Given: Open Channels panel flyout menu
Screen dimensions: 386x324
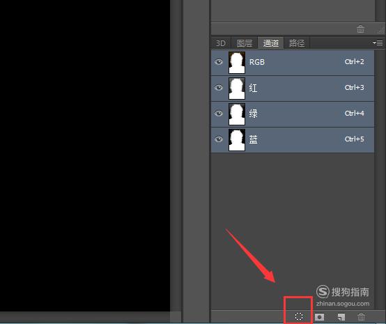Looking at the screenshot, I should [x=378, y=43].
